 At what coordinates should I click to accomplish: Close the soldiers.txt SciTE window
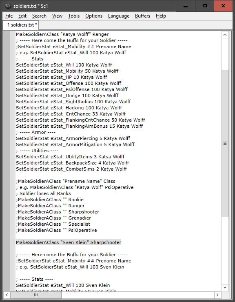click(x=223, y=6)
